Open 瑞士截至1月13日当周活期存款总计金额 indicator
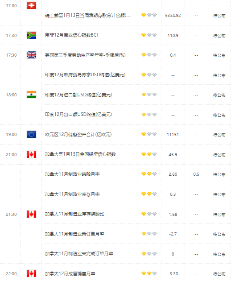231x281 pixels. (87, 16)
